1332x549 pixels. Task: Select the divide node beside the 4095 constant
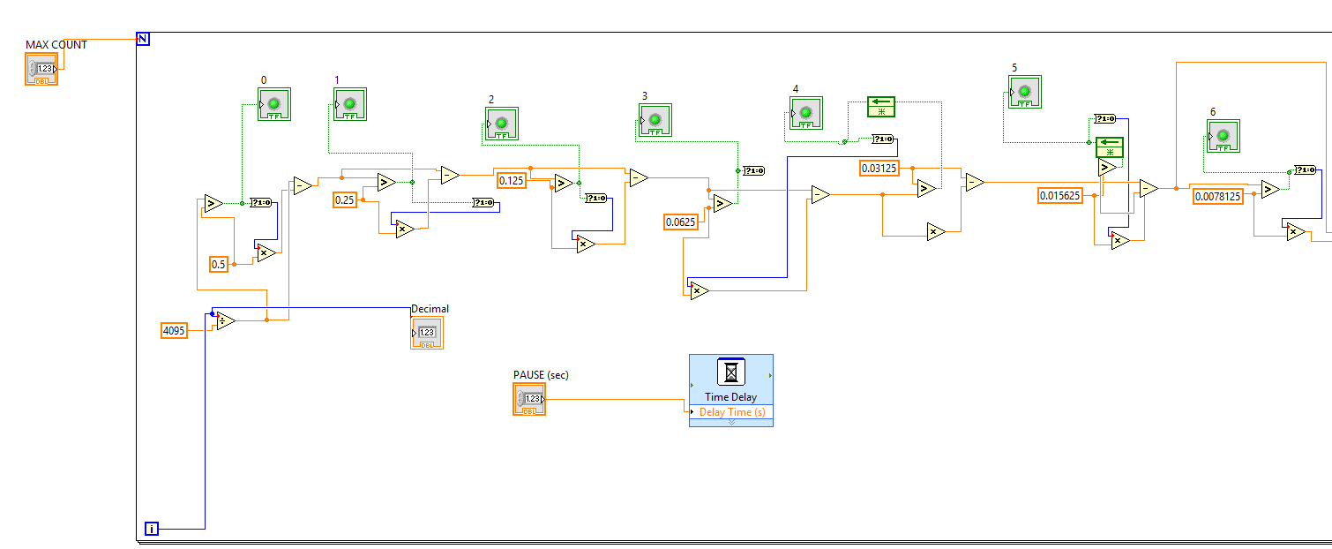226,321
